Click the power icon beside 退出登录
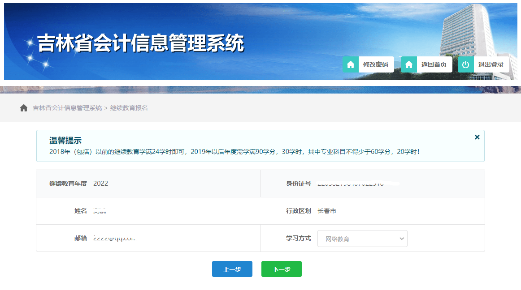 click(465, 64)
